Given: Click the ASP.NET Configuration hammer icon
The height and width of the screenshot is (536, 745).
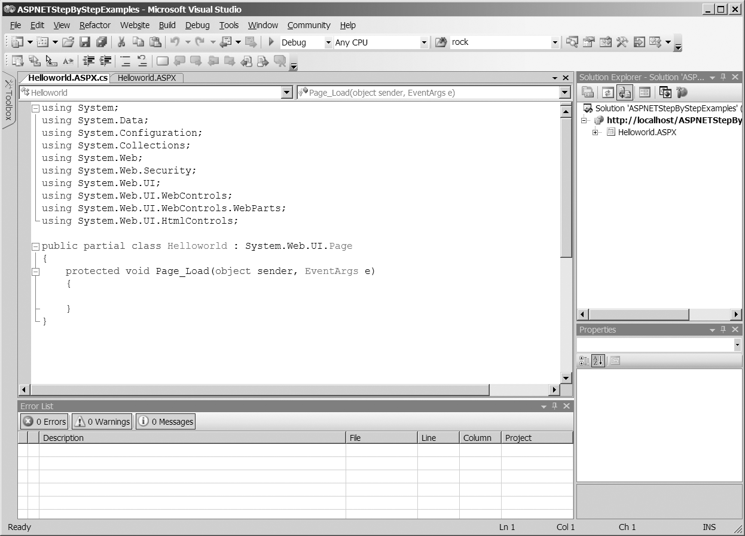Looking at the screenshot, I should pos(682,92).
